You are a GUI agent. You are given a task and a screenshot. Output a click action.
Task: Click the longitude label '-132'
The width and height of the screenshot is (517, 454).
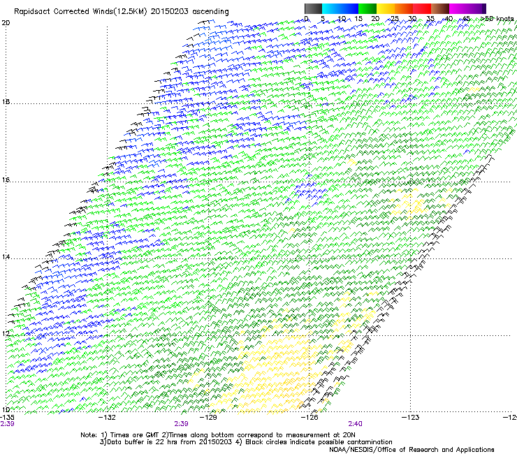pyautogui.click(x=108, y=418)
